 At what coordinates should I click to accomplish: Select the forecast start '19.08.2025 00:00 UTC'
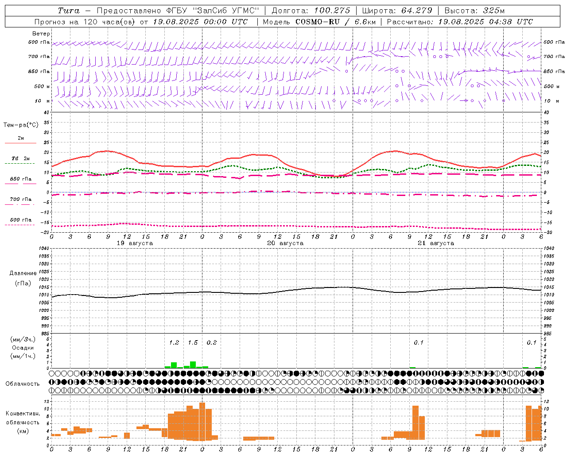coord(200,22)
